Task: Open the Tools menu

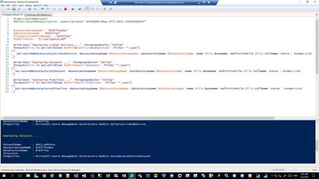Action: point(21,5)
